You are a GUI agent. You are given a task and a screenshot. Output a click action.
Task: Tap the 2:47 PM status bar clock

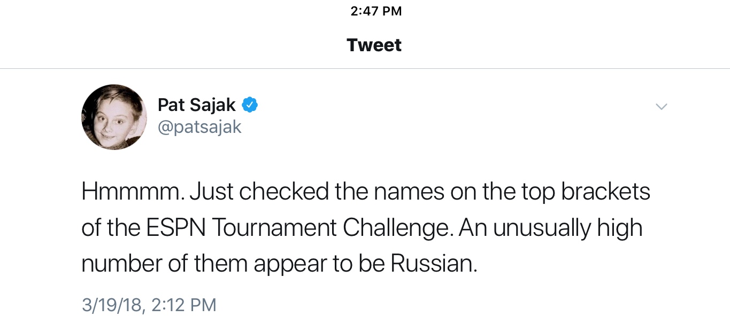pyautogui.click(x=376, y=11)
